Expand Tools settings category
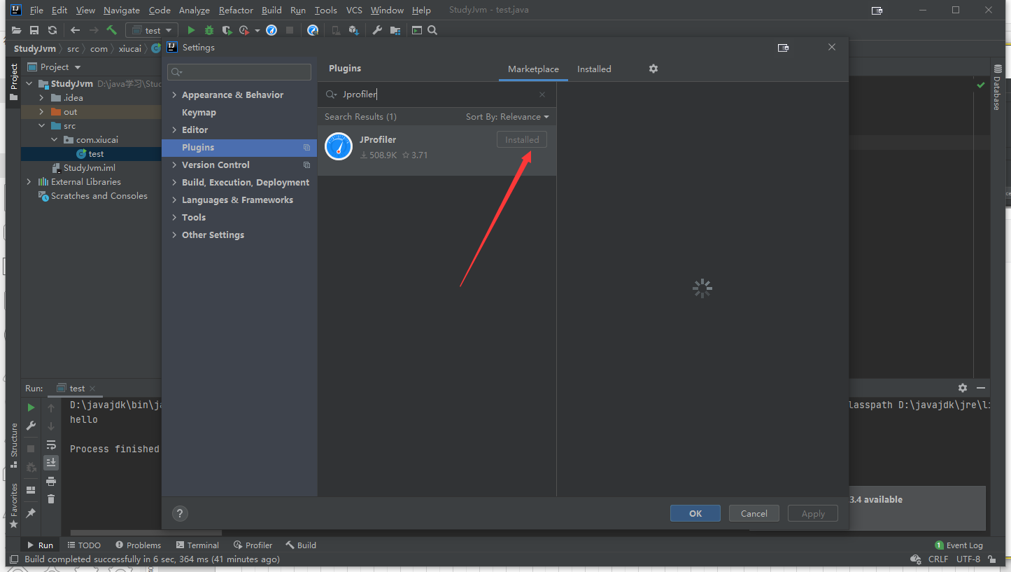1011x572 pixels. 174,217
